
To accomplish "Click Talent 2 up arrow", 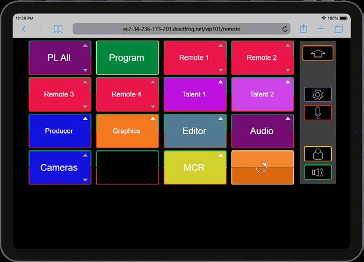I will coord(288,82).
